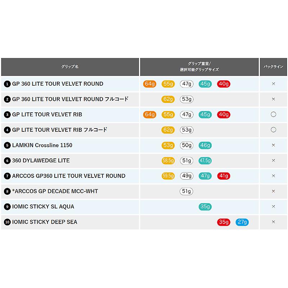Click the number 8 circle icon beside ARCCOS GP DECADE
Viewport: 288px width, 288px height.
coord(7,192)
